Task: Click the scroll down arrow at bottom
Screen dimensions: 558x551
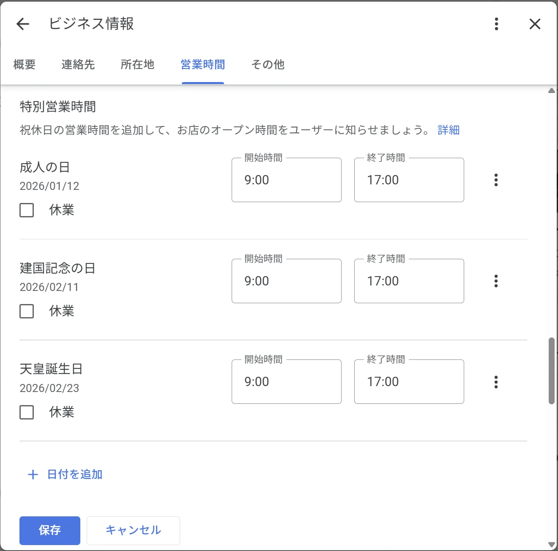Action: [551, 545]
